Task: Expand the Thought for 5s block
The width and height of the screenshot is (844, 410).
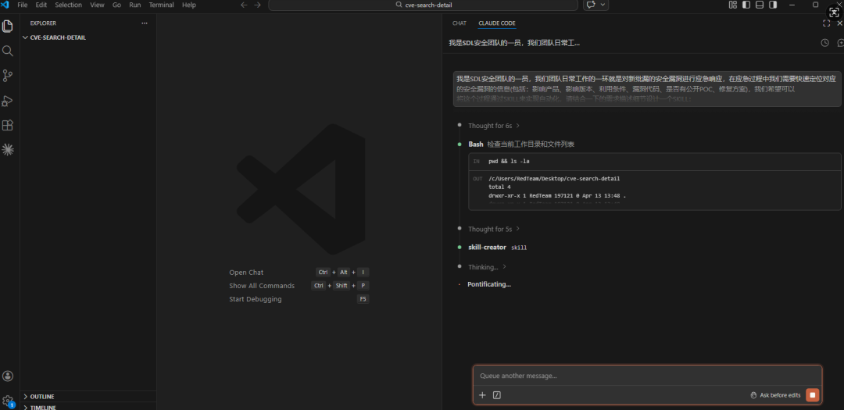Action: [494, 229]
